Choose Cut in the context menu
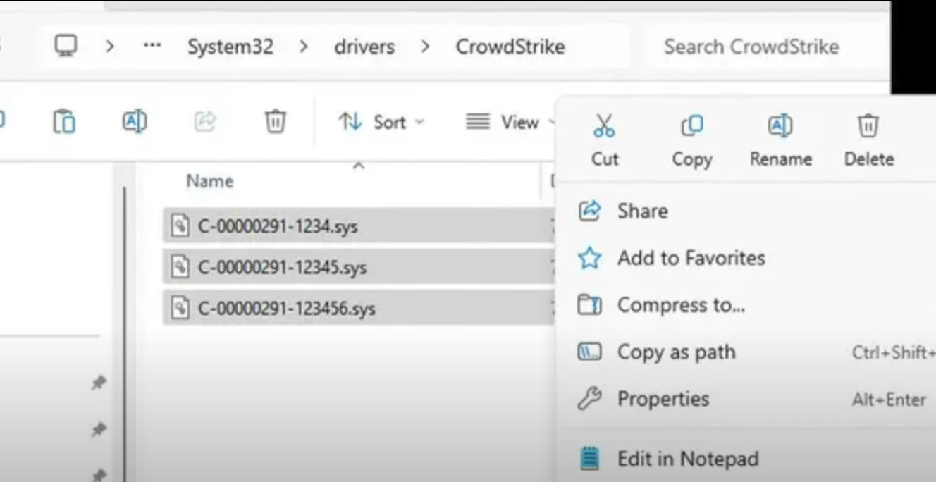 tap(605, 140)
